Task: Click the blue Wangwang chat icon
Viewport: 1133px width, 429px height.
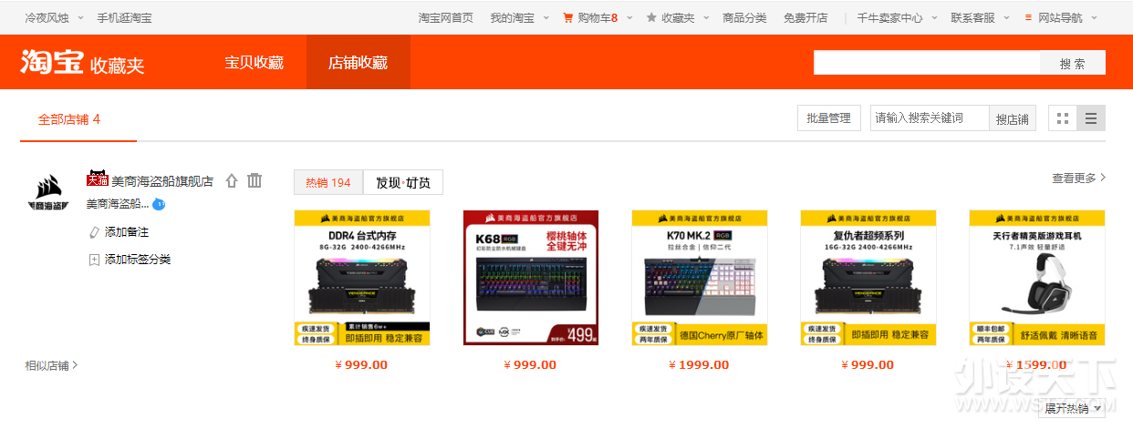Action: [x=159, y=204]
